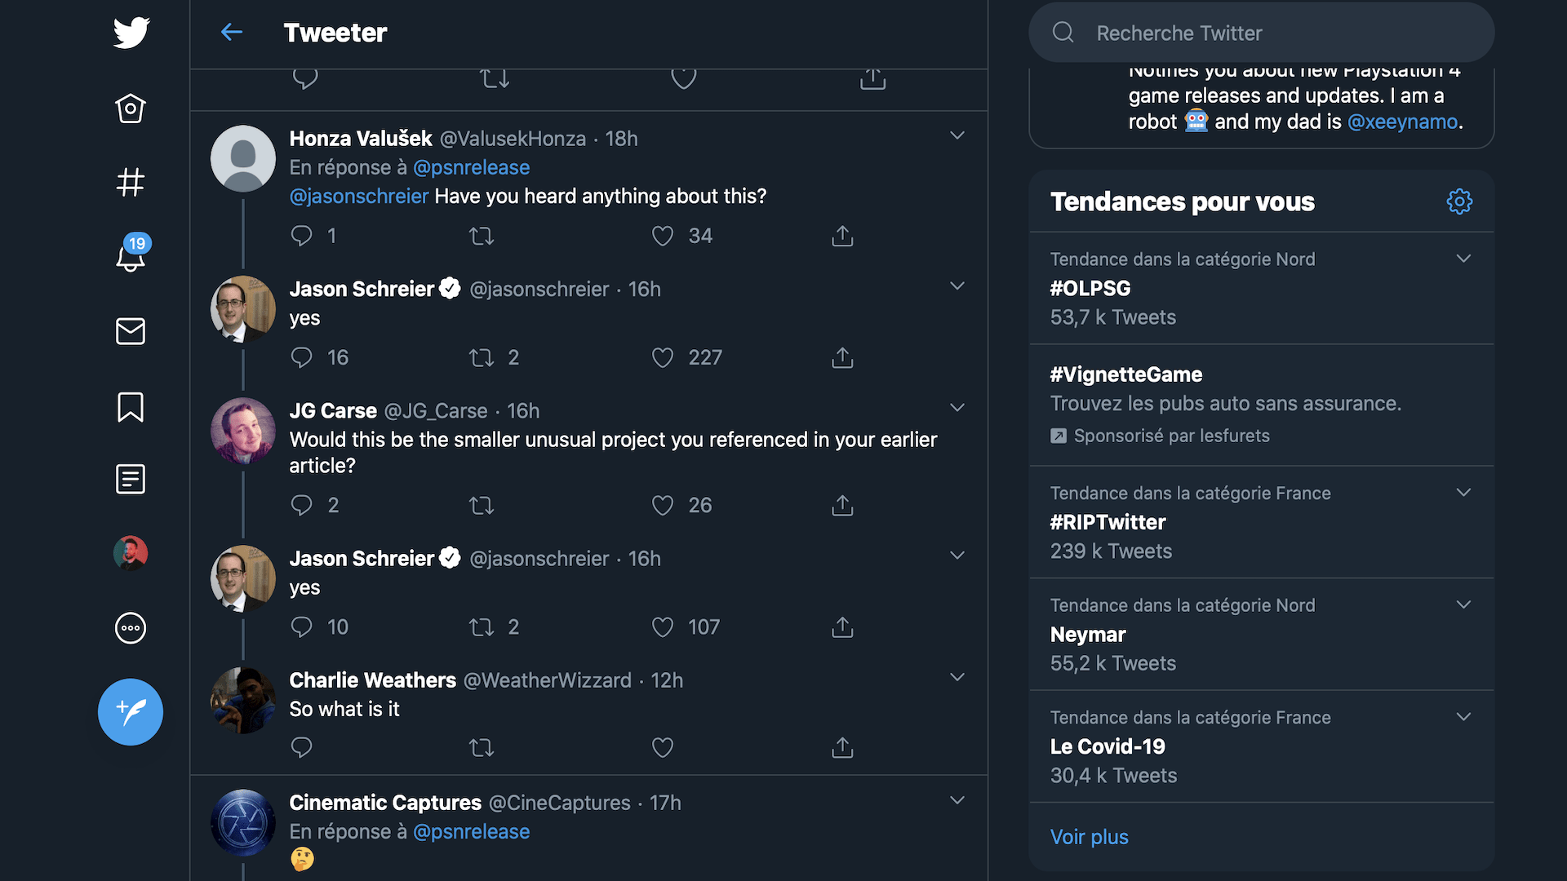The height and width of the screenshot is (881, 1567).
Task: Like Jason Schreier's reply with 227 likes
Action: coord(663,357)
